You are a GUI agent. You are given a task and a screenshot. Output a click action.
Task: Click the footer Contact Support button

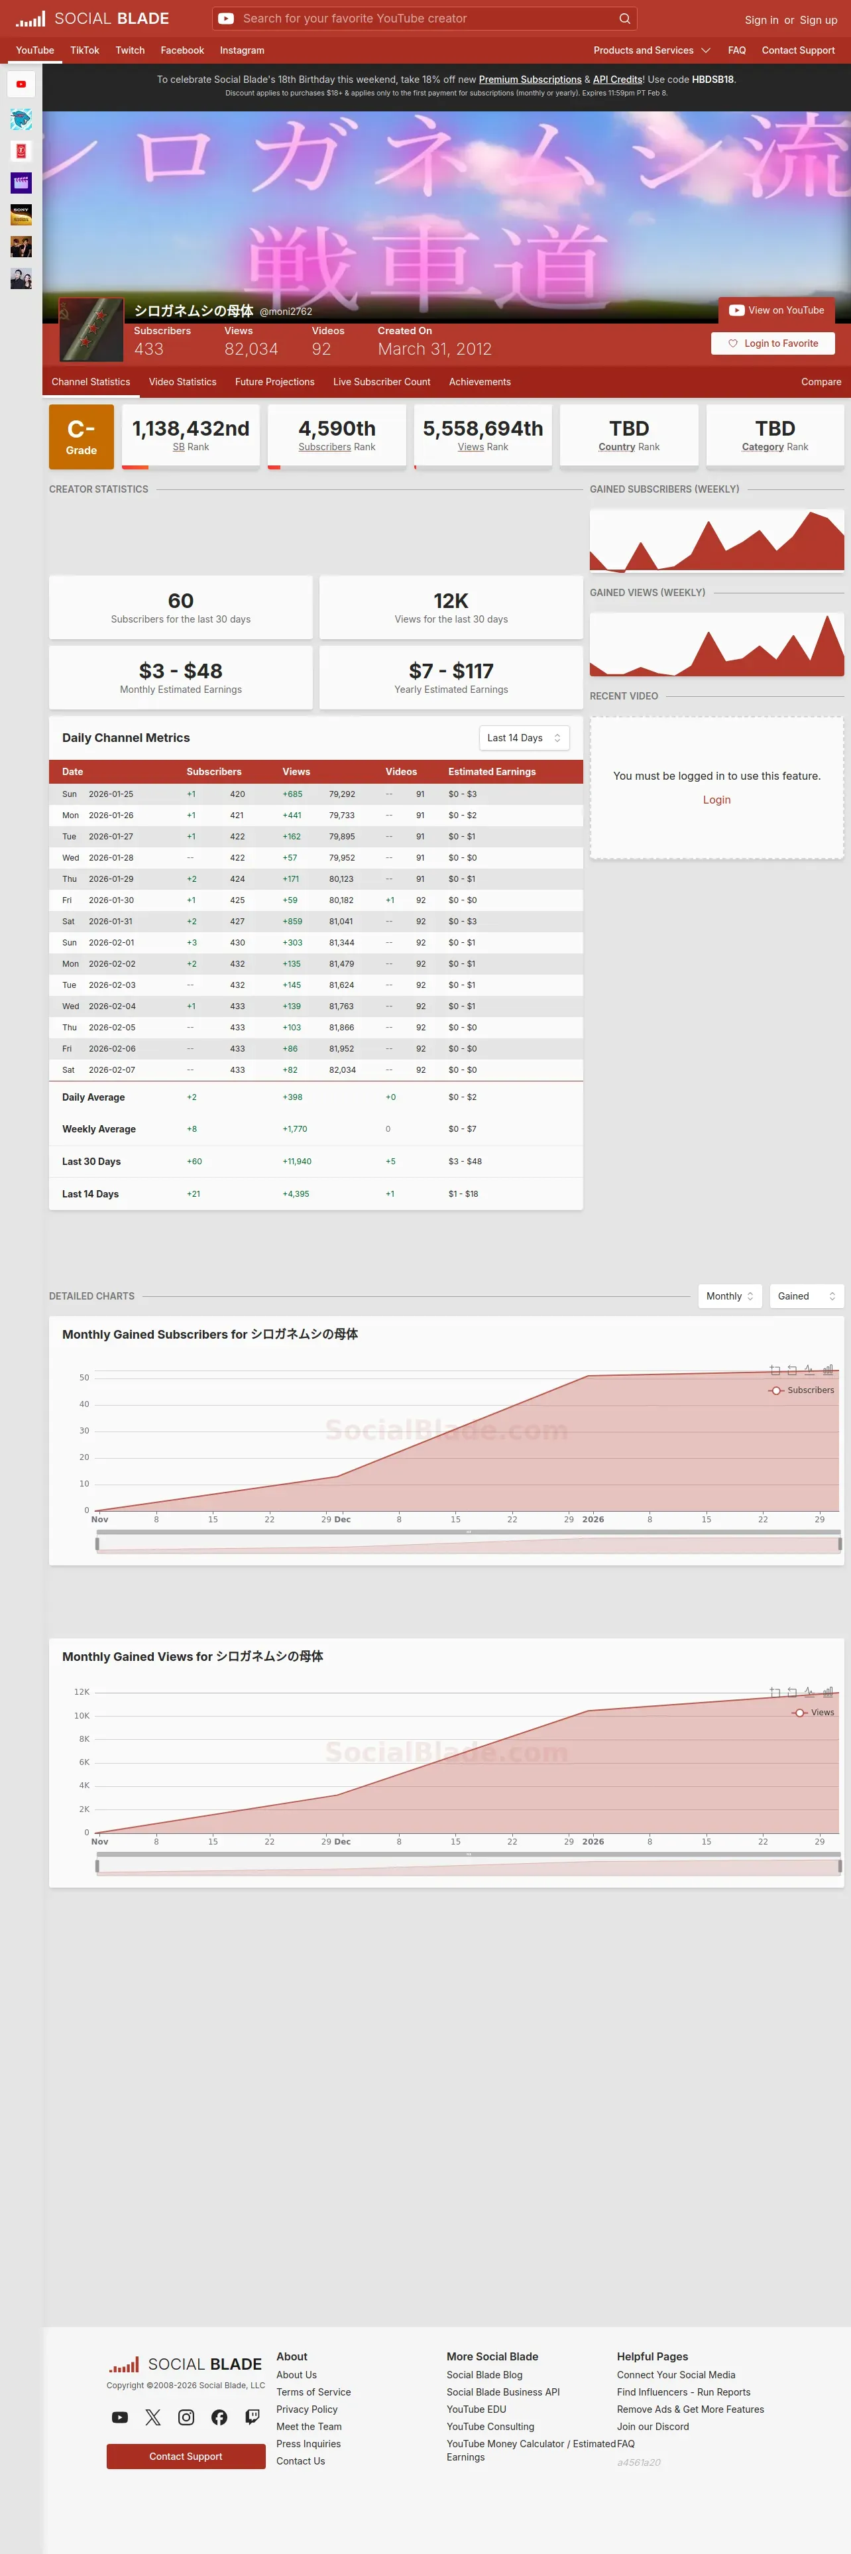tap(186, 2456)
